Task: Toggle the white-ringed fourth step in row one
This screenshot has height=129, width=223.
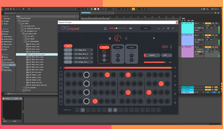Action: pos(86,75)
